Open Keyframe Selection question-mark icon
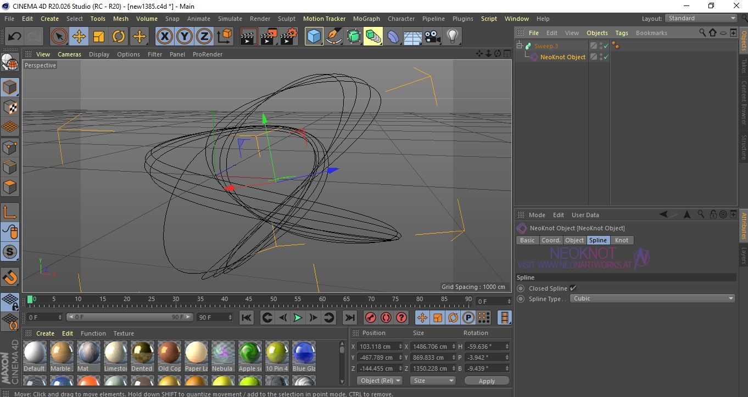Image resolution: width=748 pixels, height=397 pixels. pyautogui.click(x=401, y=317)
